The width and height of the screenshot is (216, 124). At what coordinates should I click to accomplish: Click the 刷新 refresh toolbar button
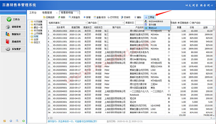[x=61, y=17]
